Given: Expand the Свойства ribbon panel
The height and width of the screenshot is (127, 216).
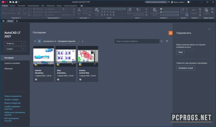Looking at the screenshot, I should [164, 18].
